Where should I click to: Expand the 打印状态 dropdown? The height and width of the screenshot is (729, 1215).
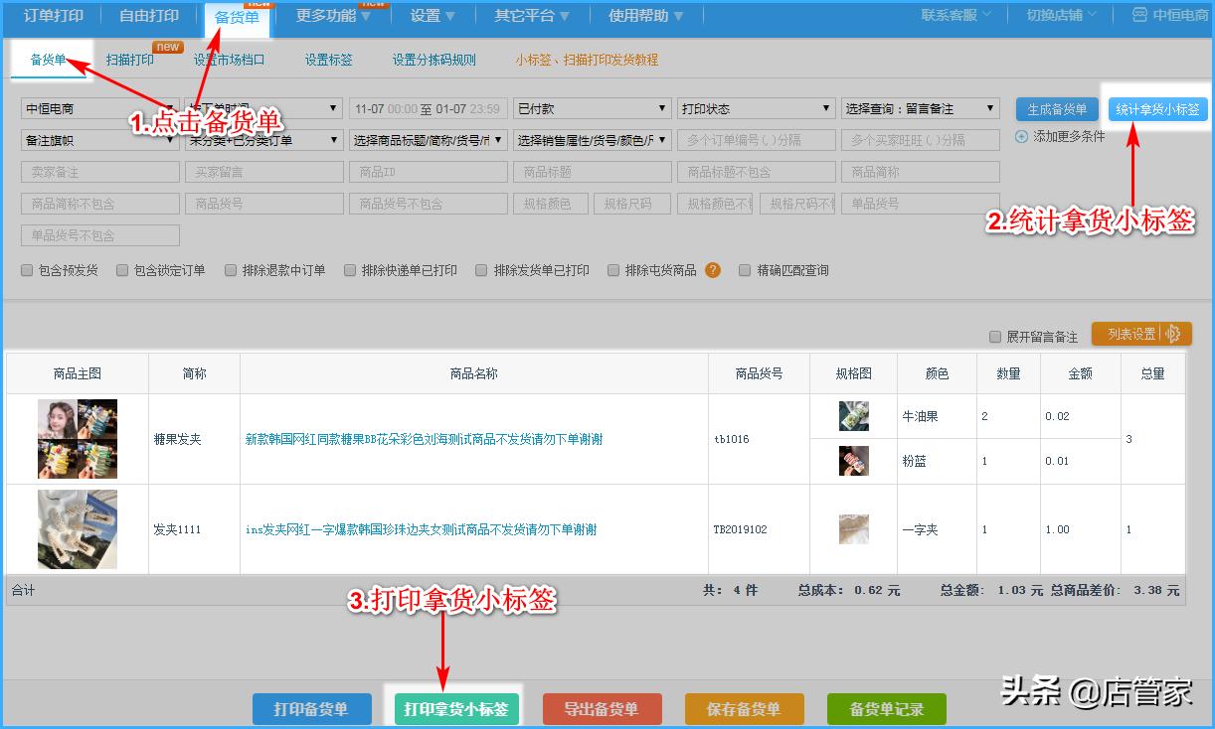pyautogui.click(x=756, y=107)
